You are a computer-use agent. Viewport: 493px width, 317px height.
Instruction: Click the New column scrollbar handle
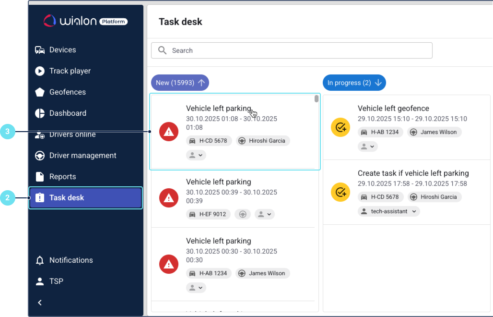pos(317,99)
